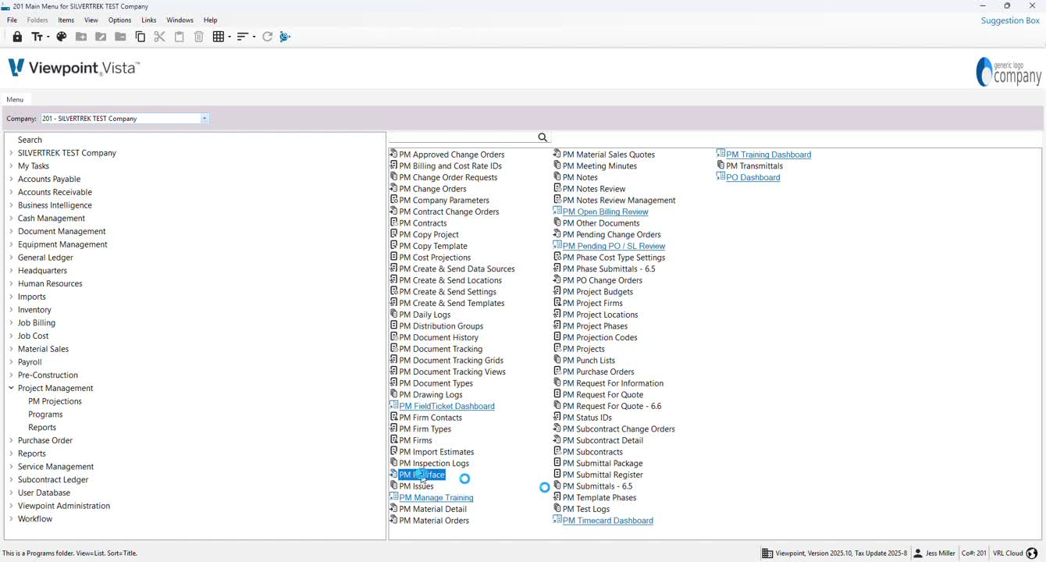
Task: Open the grid view dropdown arrow
Action: pos(229,37)
